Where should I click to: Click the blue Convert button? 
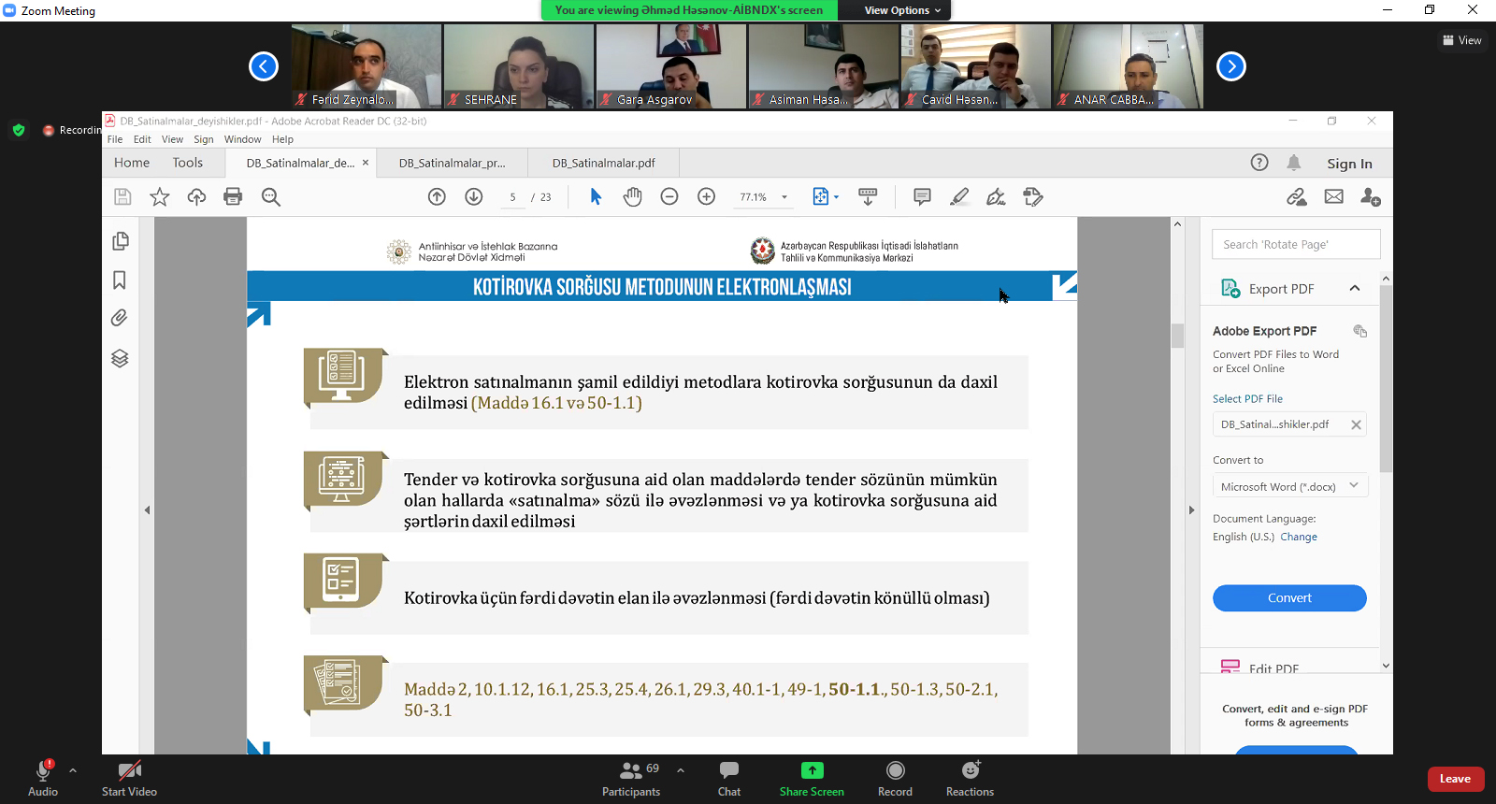pos(1289,598)
